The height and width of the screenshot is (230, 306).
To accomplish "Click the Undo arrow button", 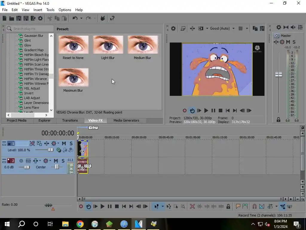I will [x=75, y=18].
